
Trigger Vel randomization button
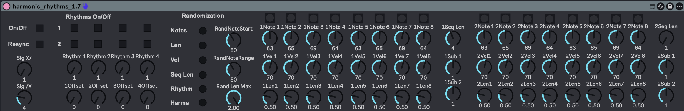click(203, 60)
